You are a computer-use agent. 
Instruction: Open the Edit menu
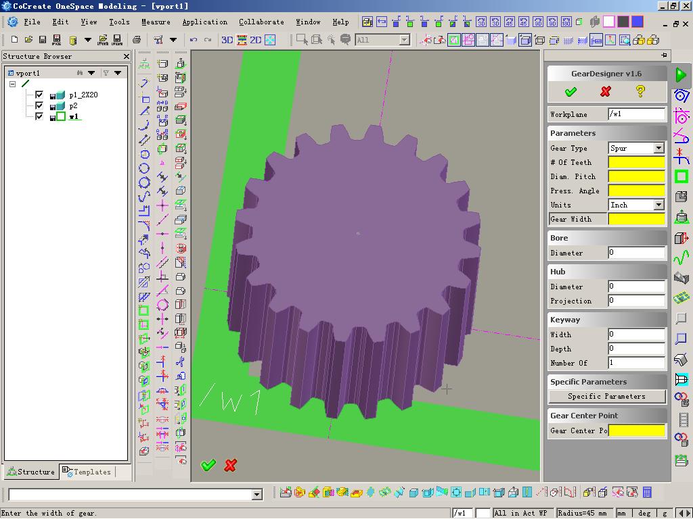[x=60, y=22]
